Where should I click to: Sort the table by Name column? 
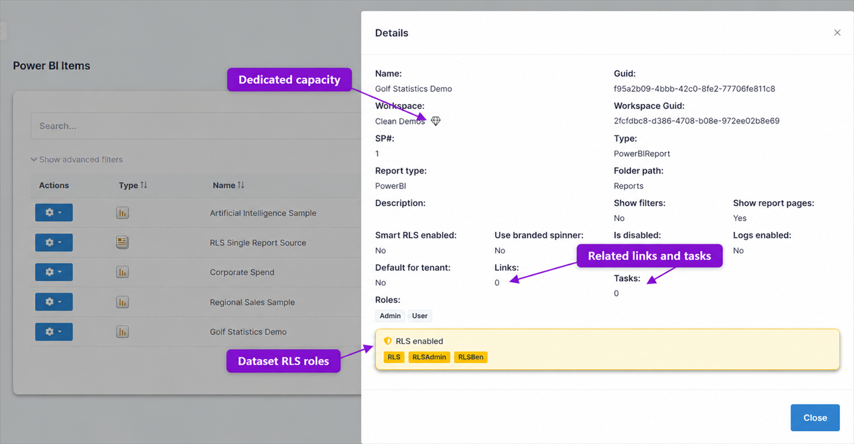coord(228,185)
